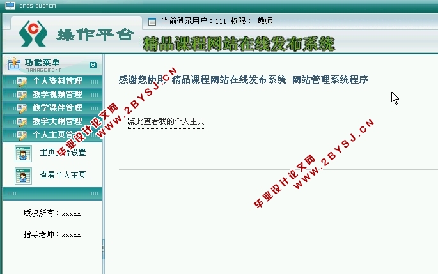Open the 教学视频管理 menu section

tap(52, 95)
